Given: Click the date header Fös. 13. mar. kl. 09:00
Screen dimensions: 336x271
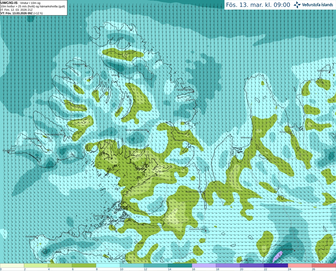Looking at the screenshot, I should pos(258,5).
